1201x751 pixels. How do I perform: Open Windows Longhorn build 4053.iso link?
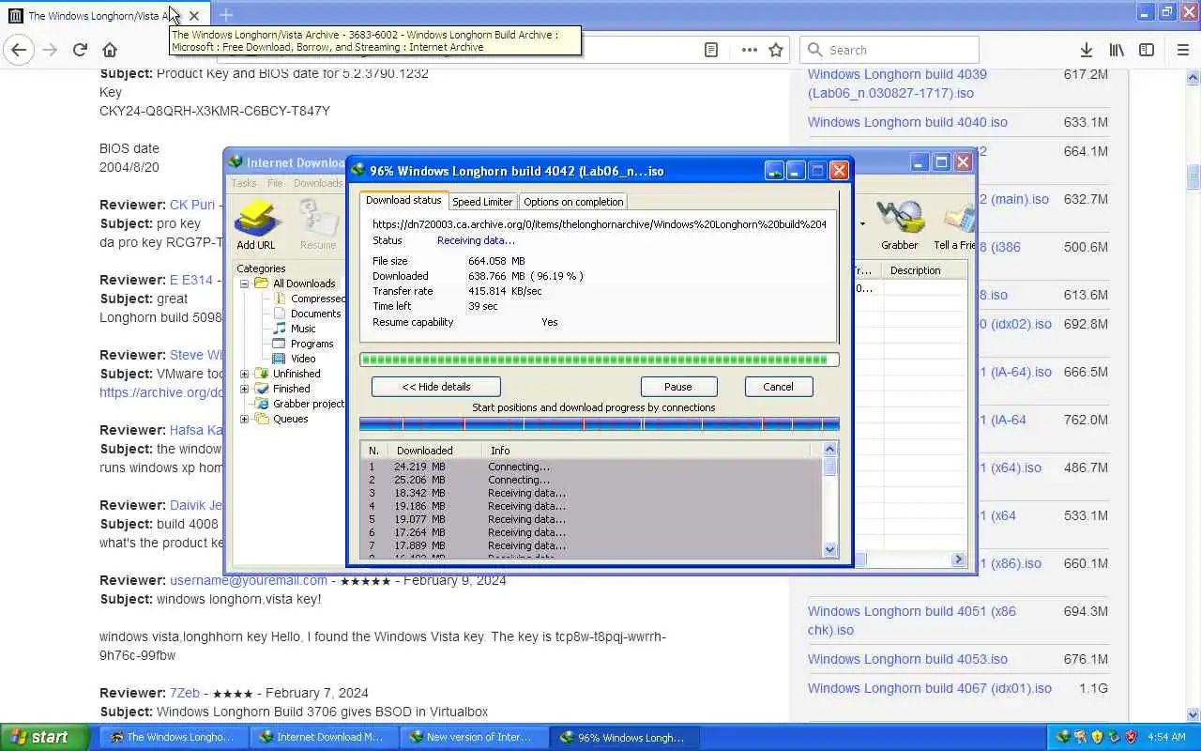pyautogui.click(x=907, y=659)
